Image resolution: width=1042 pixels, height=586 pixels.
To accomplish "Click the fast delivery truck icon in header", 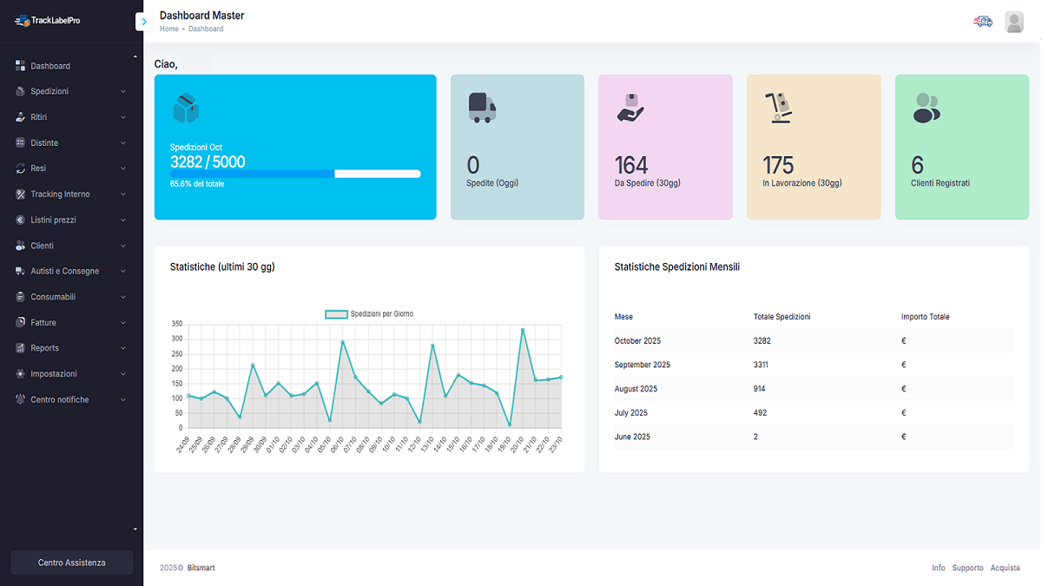I will click(x=982, y=22).
